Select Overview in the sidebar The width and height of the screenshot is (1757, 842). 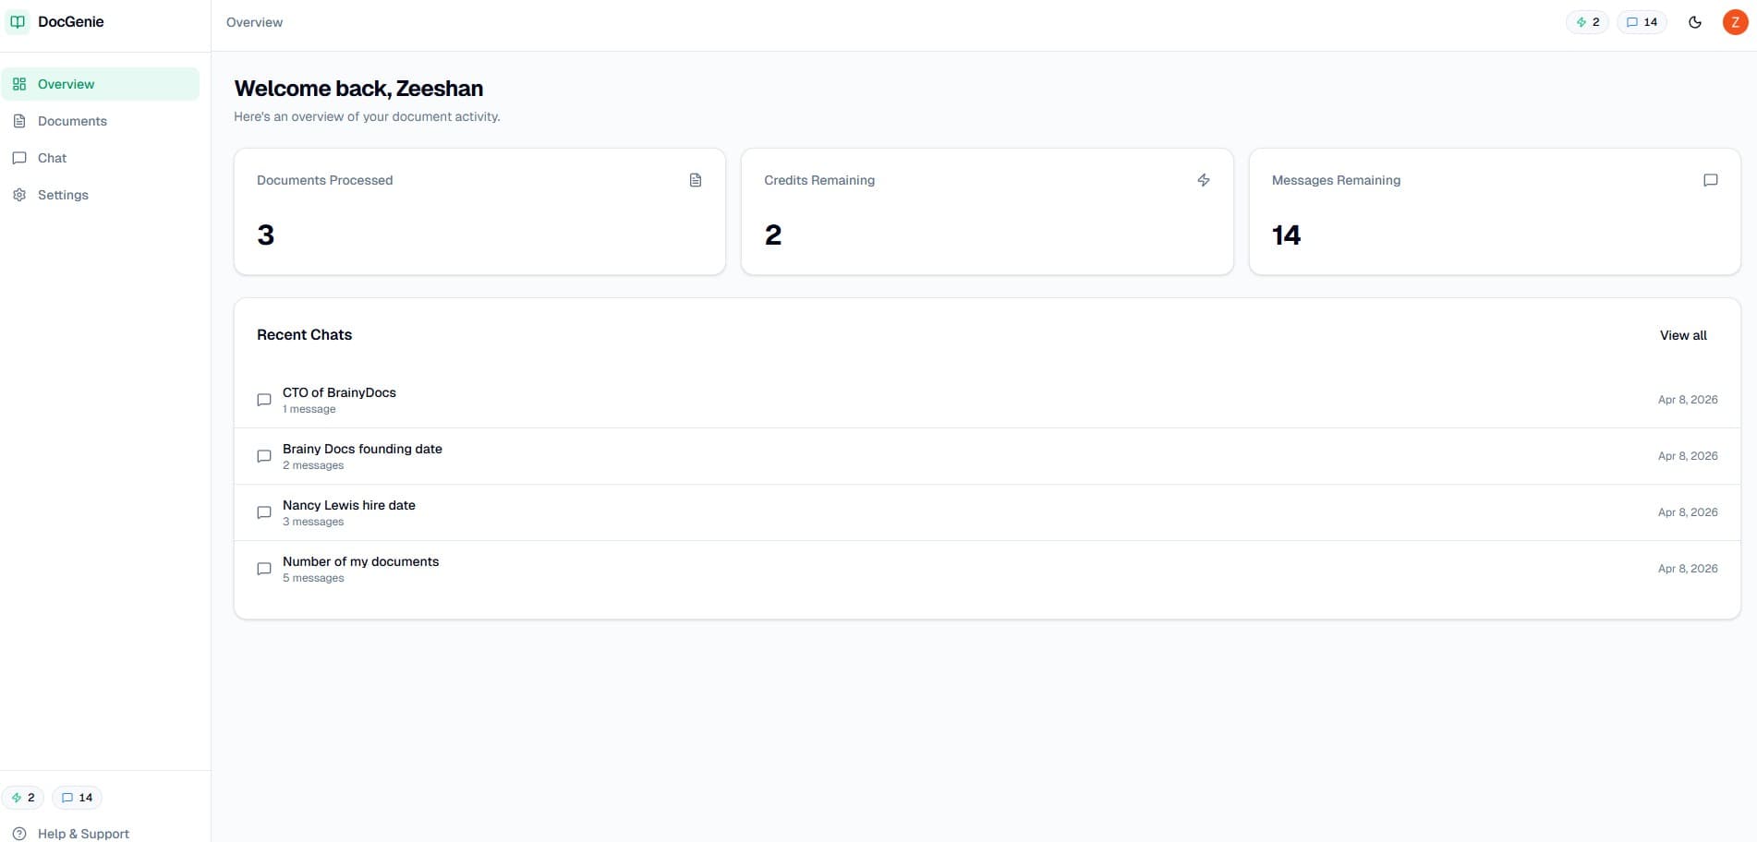(x=101, y=84)
